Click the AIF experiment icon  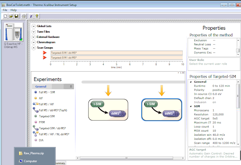pyautogui.click(x=36, y=98)
